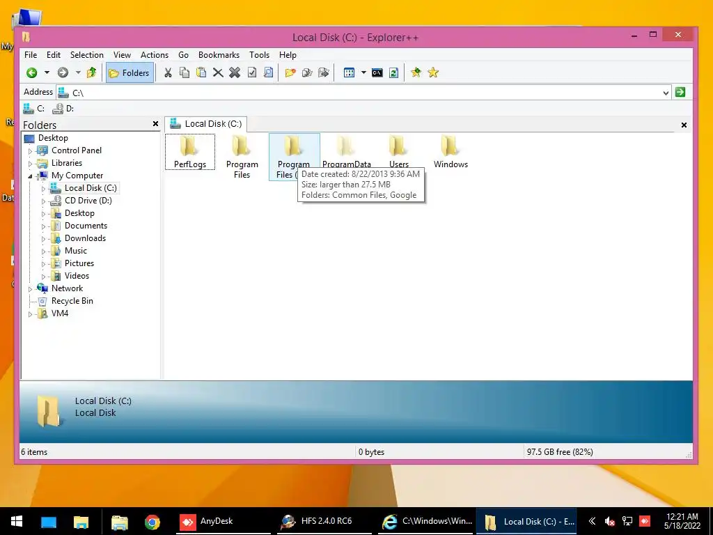Screen dimensions: 713x535
Task: Open the address bar dropdown arrow
Action: [x=666, y=93]
